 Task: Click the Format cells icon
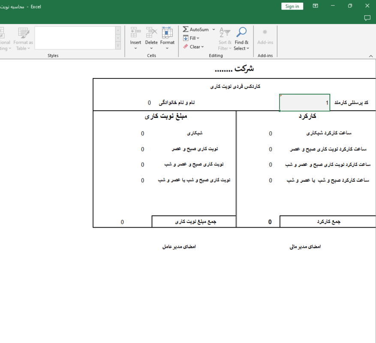pyautogui.click(x=167, y=33)
